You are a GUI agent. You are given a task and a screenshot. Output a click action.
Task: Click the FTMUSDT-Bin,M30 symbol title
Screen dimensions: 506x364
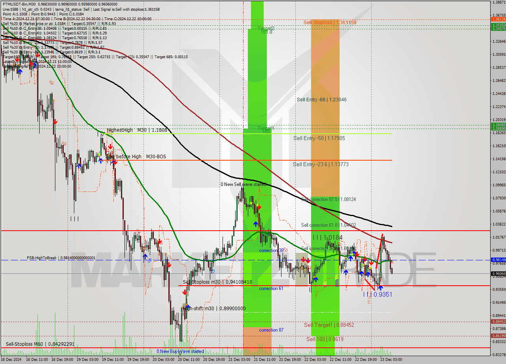(x=19, y=4)
